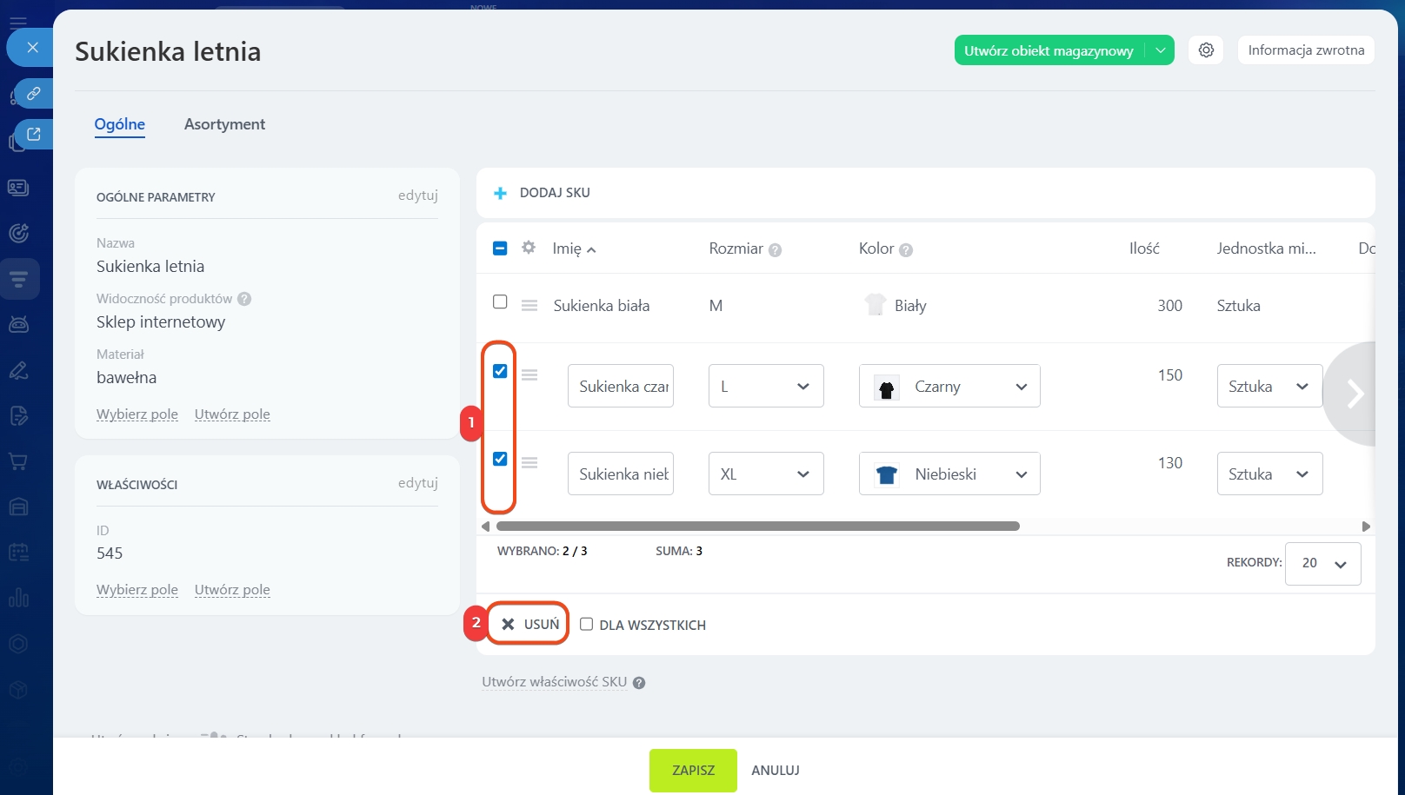Image resolution: width=1405 pixels, height=795 pixels.
Task: Uncheck the Niebieski dress row checkbox
Action: pyautogui.click(x=500, y=459)
